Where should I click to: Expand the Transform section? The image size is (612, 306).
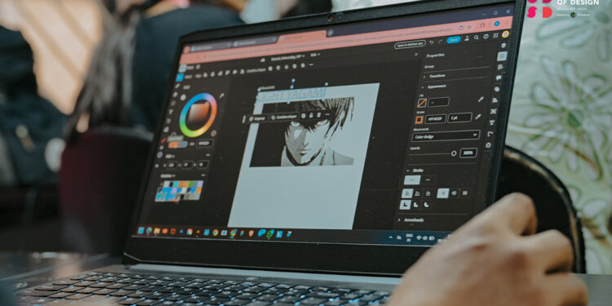[424, 77]
